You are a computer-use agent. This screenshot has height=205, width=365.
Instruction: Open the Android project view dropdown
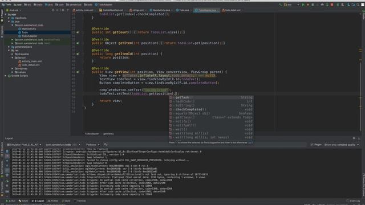(x=14, y=10)
